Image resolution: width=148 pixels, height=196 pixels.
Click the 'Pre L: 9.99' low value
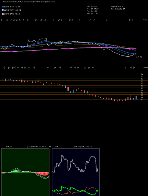coord(92,11)
